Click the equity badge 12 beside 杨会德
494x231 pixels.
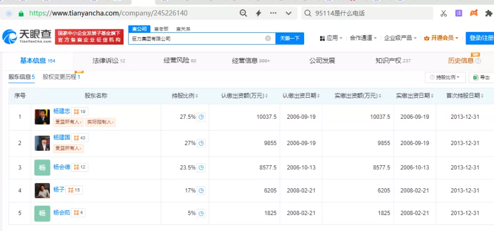(x=80, y=167)
